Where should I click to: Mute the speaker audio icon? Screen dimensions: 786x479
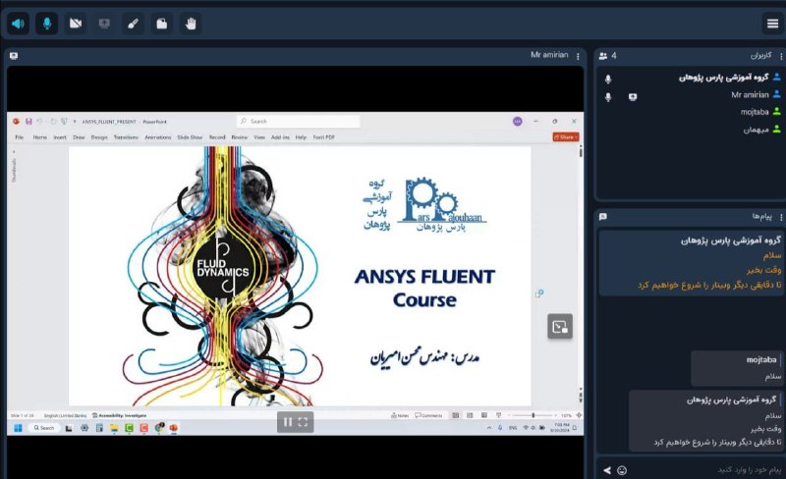click(x=18, y=24)
